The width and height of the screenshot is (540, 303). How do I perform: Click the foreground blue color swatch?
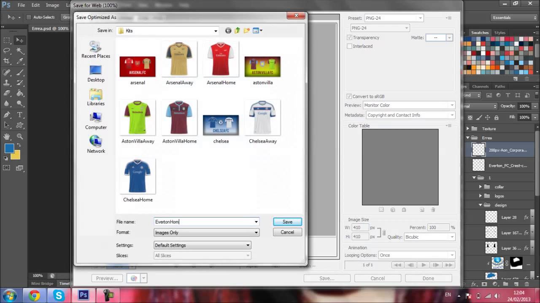tap(8, 148)
